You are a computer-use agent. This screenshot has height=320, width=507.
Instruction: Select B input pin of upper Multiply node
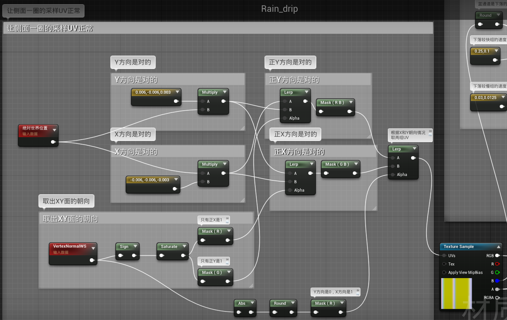pyautogui.click(x=202, y=110)
